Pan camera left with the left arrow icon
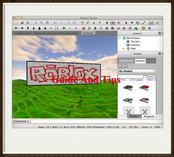 (x=16, y=28)
